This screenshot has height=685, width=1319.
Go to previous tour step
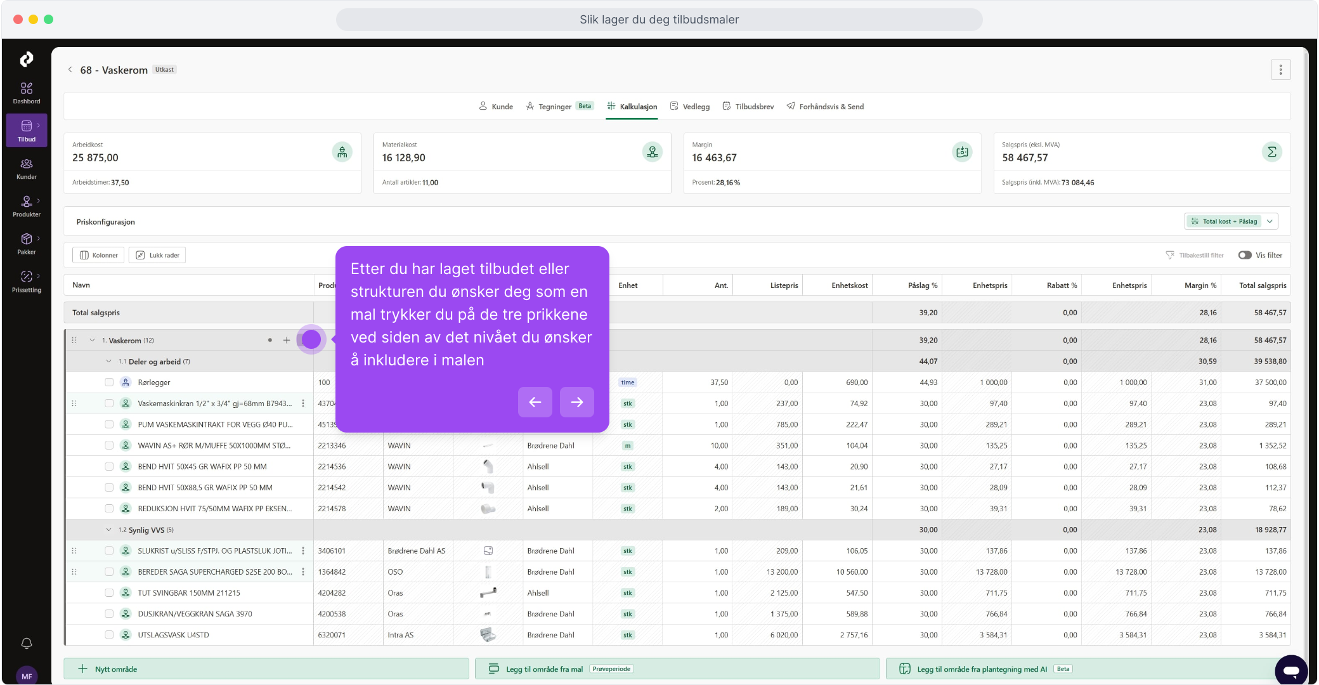(x=535, y=402)
